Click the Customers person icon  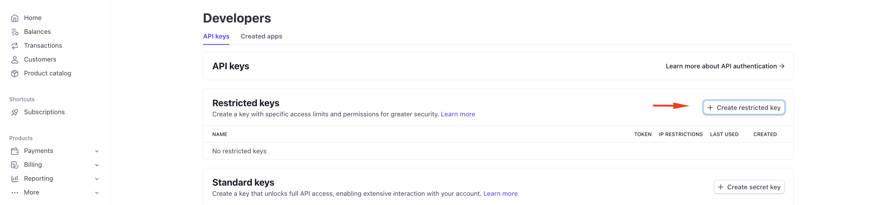click(x=15, y=59)
